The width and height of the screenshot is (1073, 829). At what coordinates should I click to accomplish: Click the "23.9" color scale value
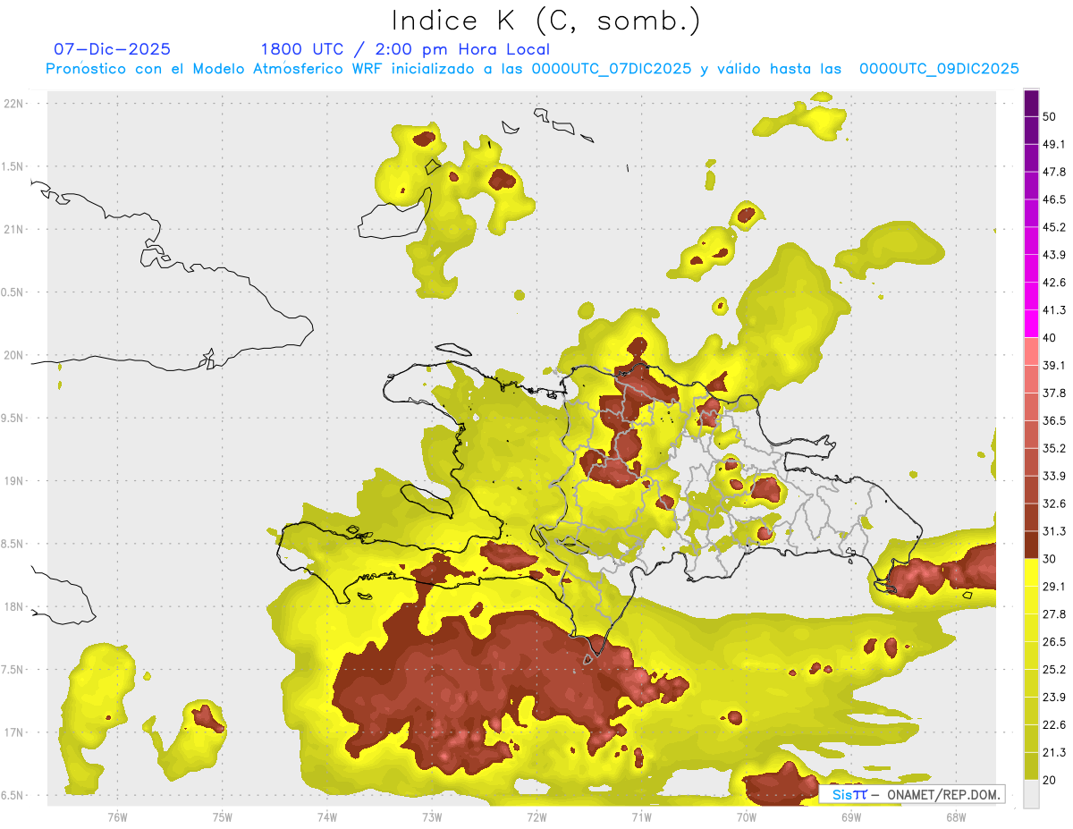click(x=1054, y=698)
